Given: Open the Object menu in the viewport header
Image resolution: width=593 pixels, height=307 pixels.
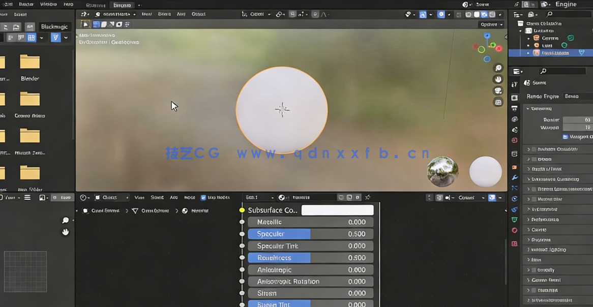Looking at the screenshot, I should pyautogui.click(x=198, y=14).
